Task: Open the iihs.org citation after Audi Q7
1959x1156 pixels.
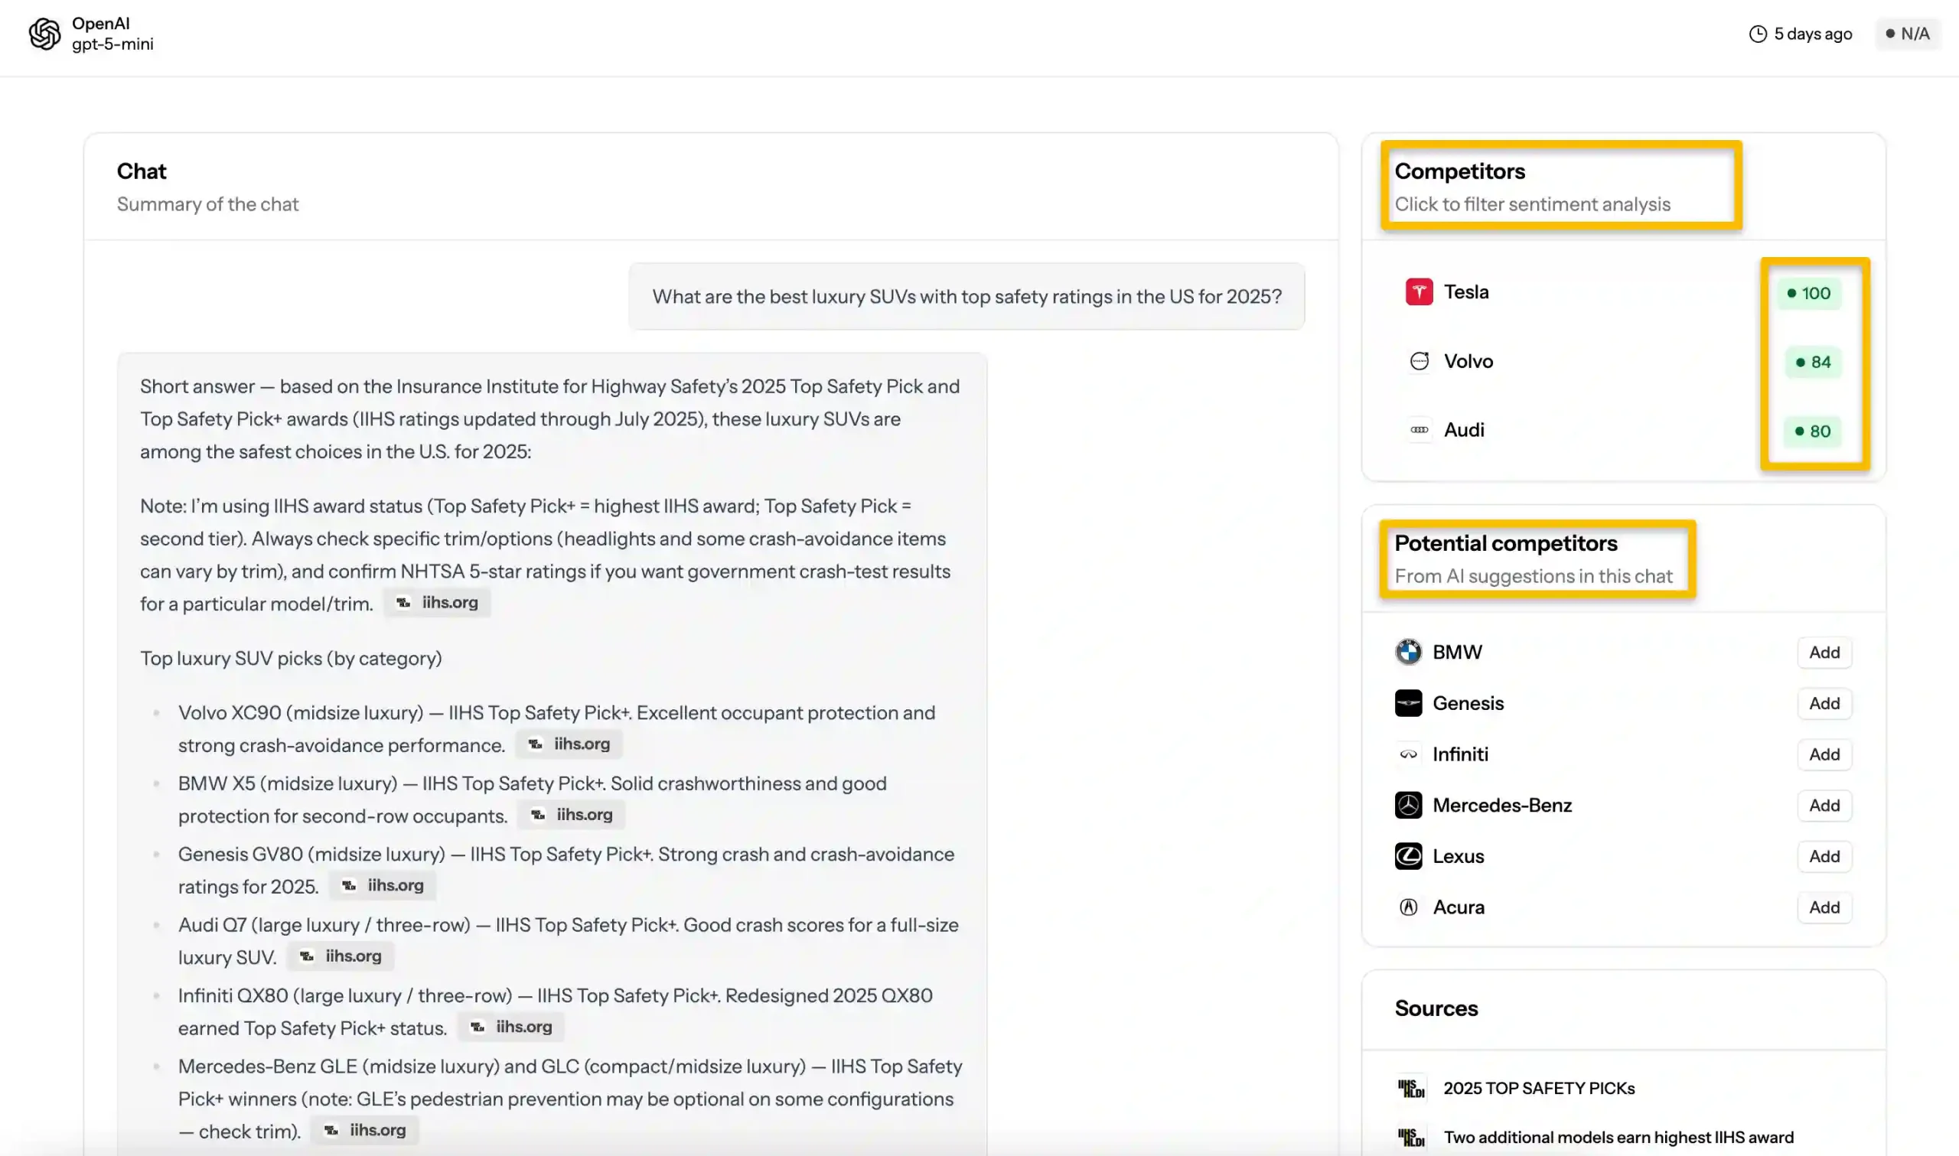Action: (341, 956)
